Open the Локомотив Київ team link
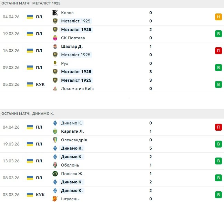This screenshot has width=224, height=202. point(77,89)
